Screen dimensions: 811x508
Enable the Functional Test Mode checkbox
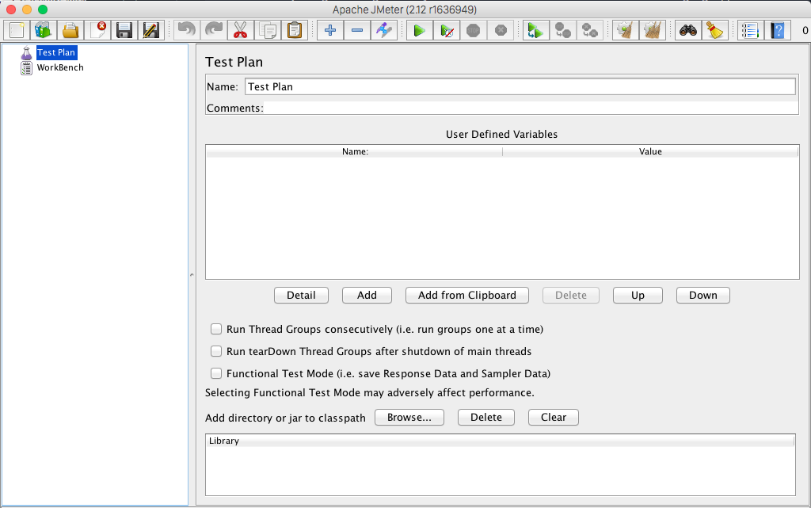[x=216, y=373]
